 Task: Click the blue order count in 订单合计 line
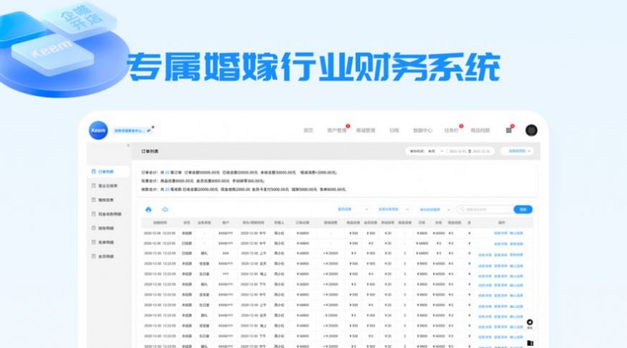tap(168, 172)
